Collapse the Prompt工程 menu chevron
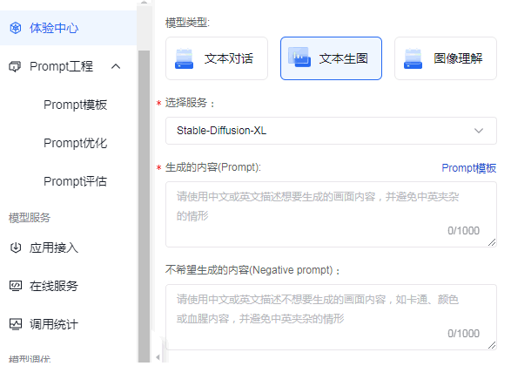This screenshot has width=511, height=366. [x=116, y=66]
